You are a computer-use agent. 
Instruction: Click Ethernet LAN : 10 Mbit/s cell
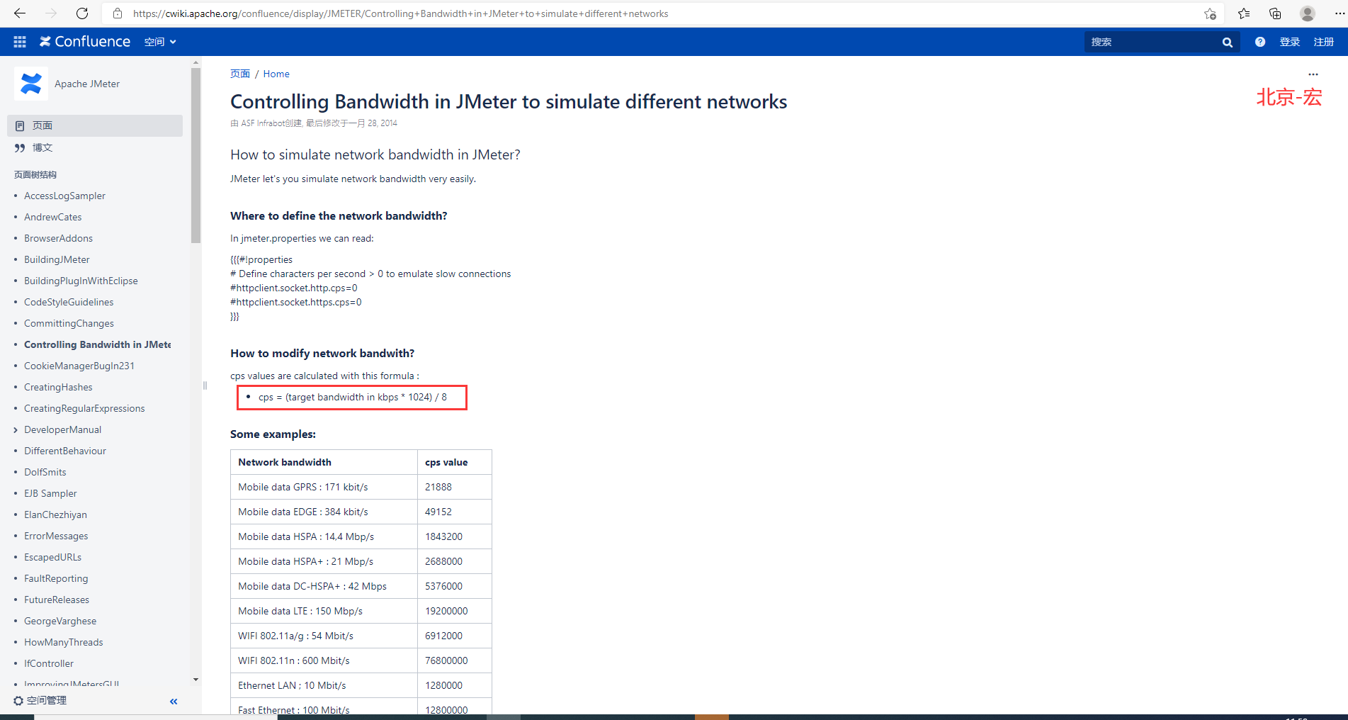(x=324, y=685)
